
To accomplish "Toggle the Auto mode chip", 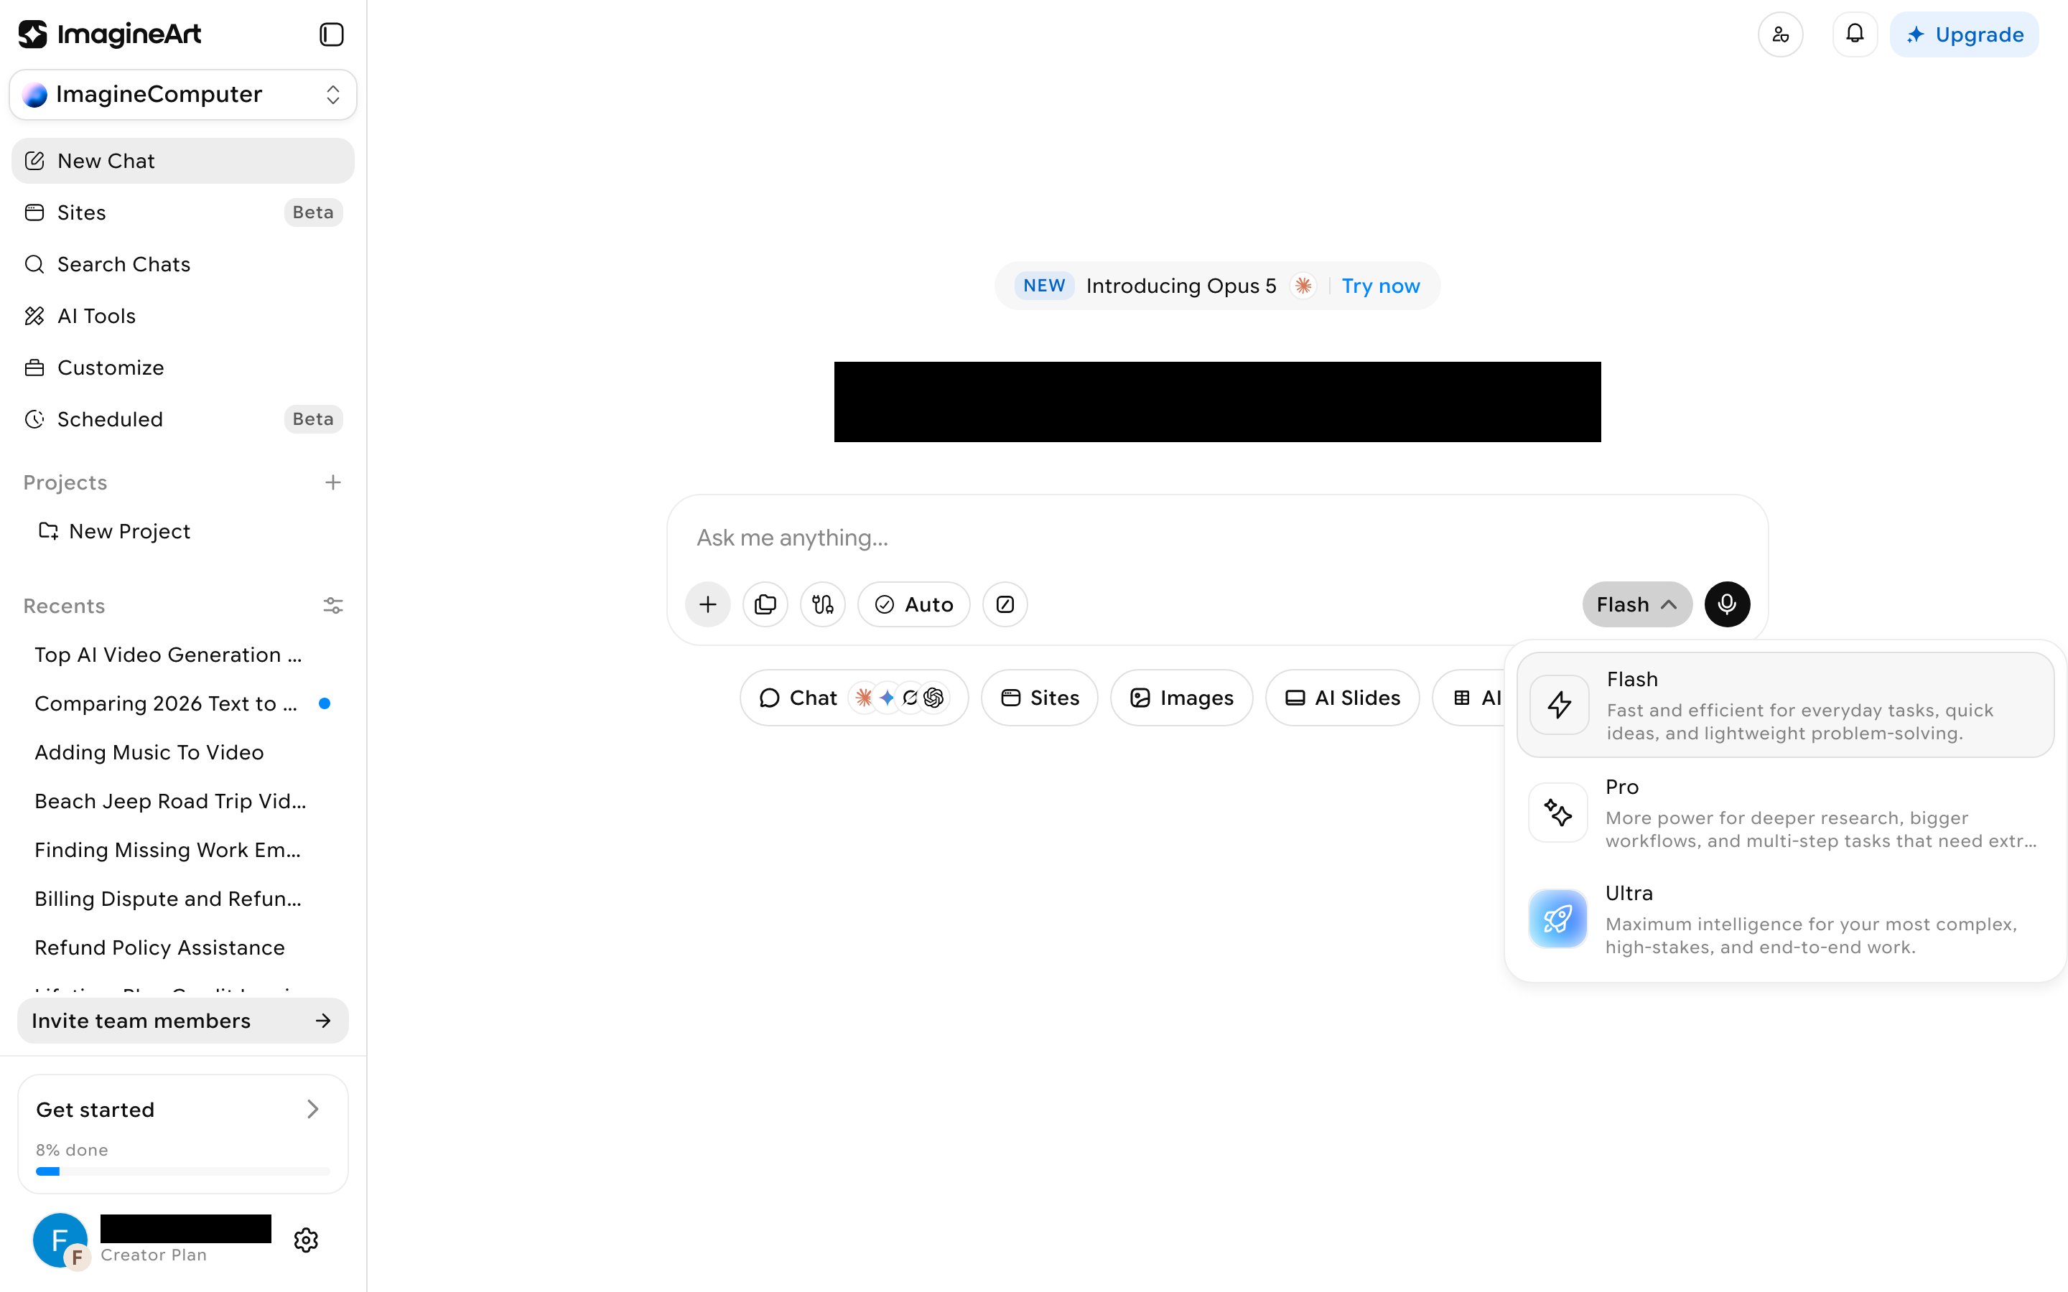I will tap(913, 604).
